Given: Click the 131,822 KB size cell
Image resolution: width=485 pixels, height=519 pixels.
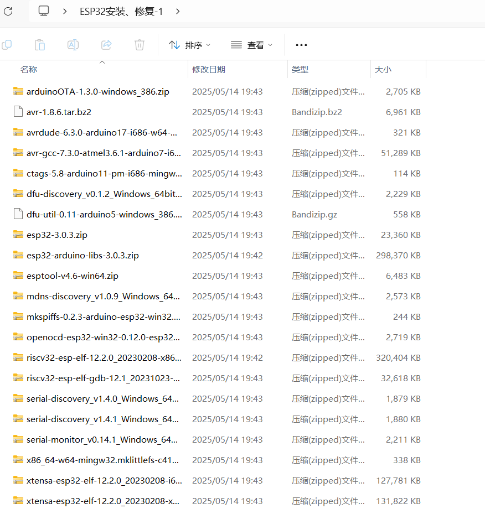Looking at the screenshot, I should (398, 501).
